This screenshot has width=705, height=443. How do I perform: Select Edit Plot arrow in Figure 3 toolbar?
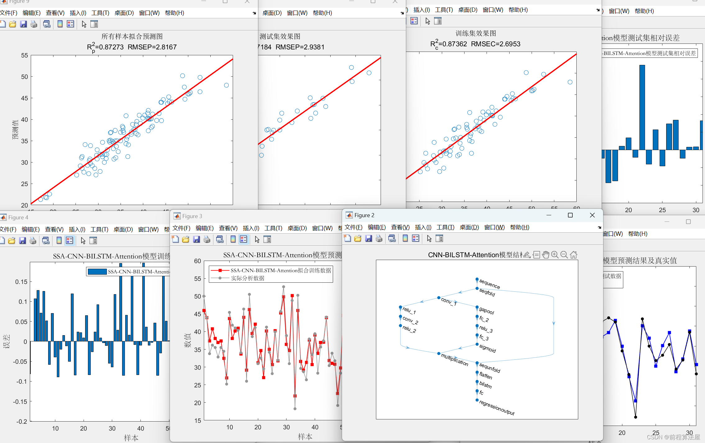257,239
